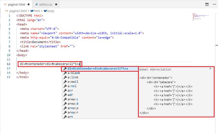Switch to the pagina1.html tab
Image resolution: width=218 pixels, height=134 pixels.
[17, 4]
